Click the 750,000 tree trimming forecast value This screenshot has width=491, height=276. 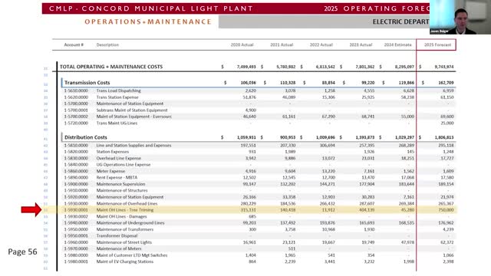[x=446, y=210]
